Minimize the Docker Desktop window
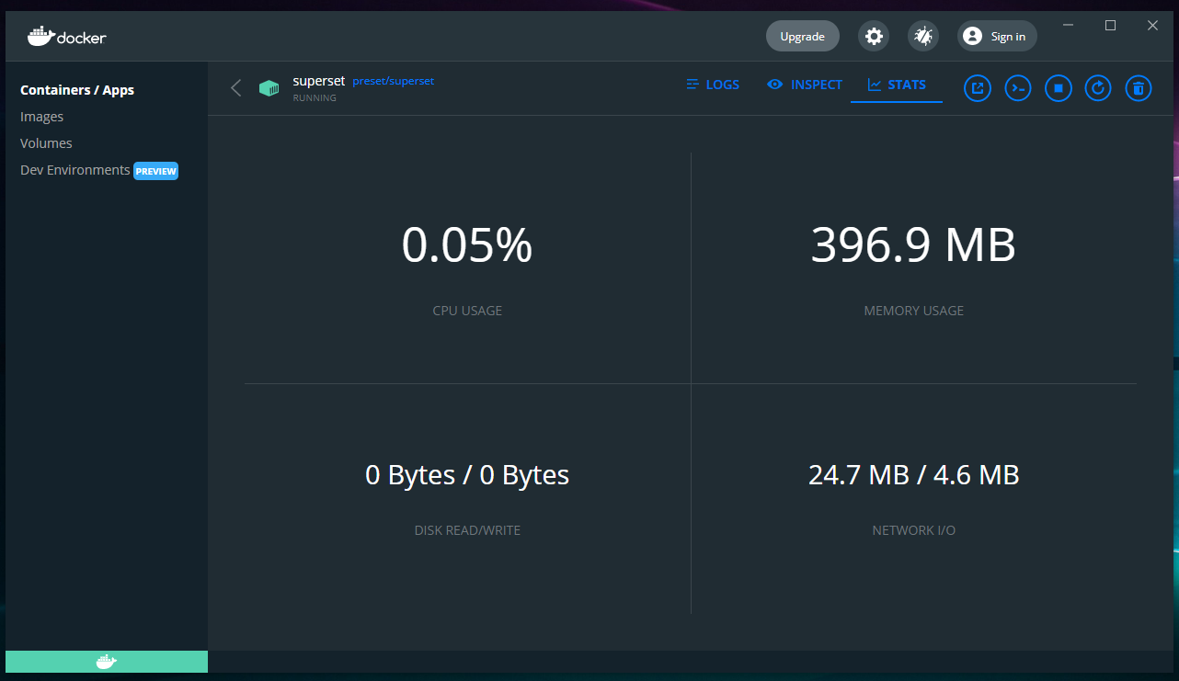The width and height of the screenshot is (1179, 681). (1069, 26)
